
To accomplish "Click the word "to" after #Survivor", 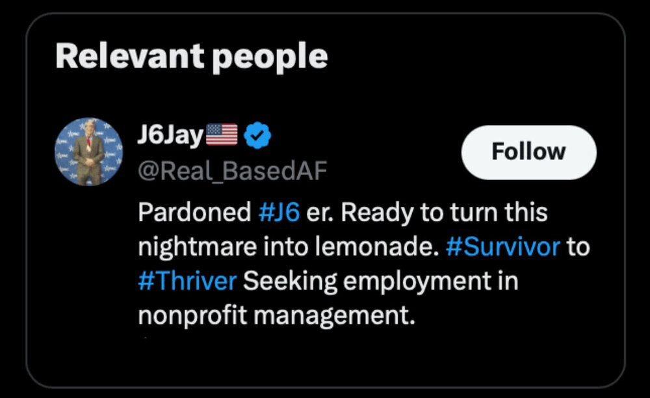I will point(578,247).
